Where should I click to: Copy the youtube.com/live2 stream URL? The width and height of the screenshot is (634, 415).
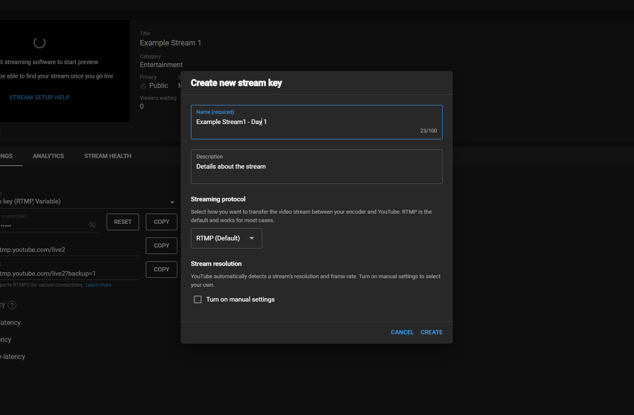(162, 246)
